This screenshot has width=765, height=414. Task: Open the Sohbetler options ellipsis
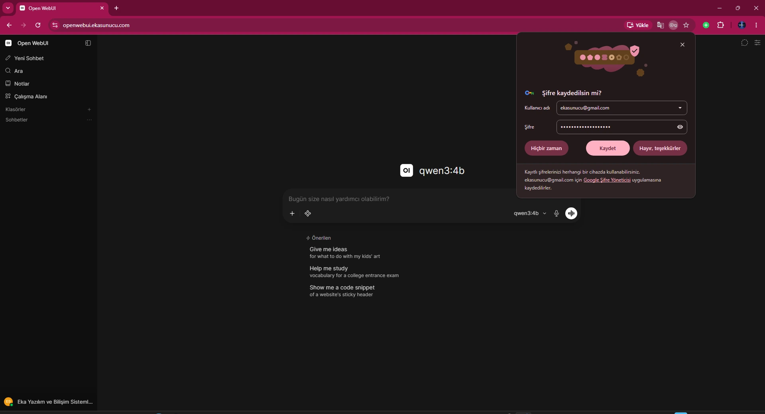(89, 120)
